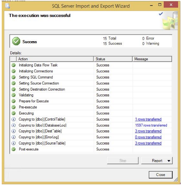The width and height of the screenshot is (182, 186).
Task: Click the '15 Success' summary text
Action: [113, 44]
